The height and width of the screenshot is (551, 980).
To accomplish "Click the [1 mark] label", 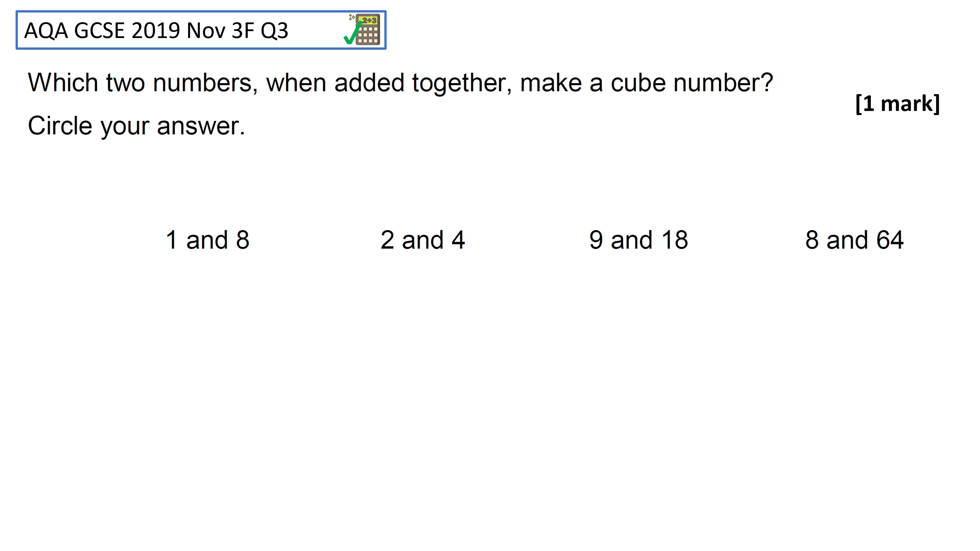I will (898, 103).
